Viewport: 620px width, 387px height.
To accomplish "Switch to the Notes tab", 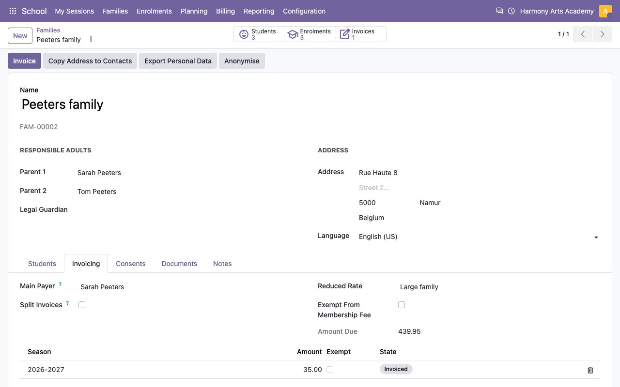I will pyautogui.click(x=222, y=264).
